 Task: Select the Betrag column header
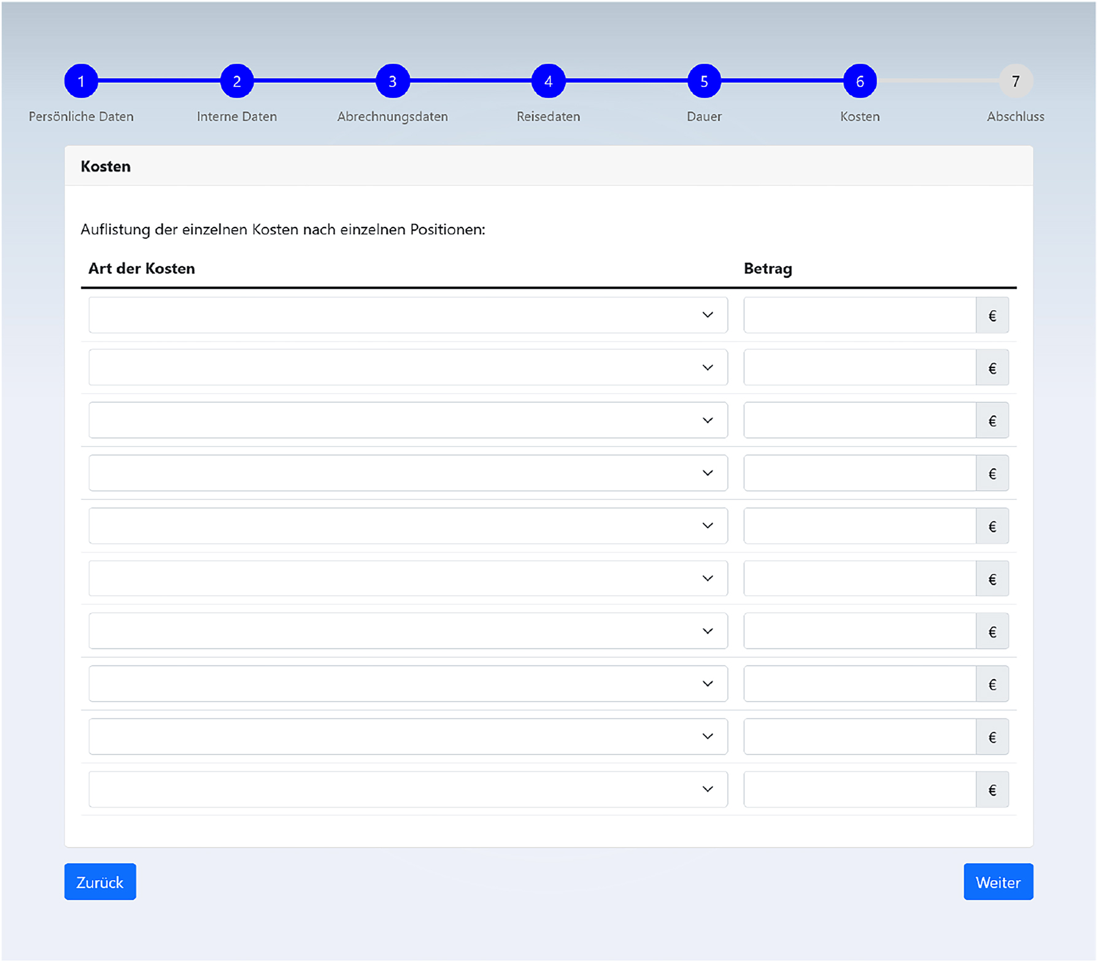[768, 268]
